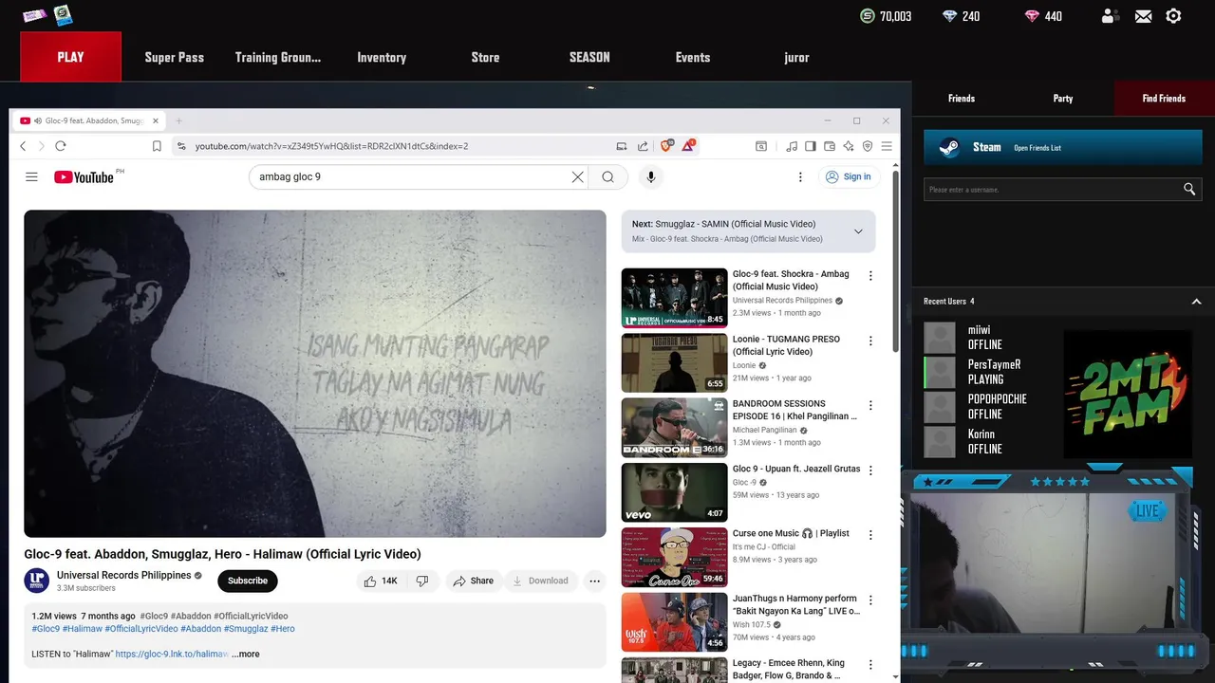Open options for Loonie TUGMANG PRESO video
1215x683 pixels.
tap(870, 341)
